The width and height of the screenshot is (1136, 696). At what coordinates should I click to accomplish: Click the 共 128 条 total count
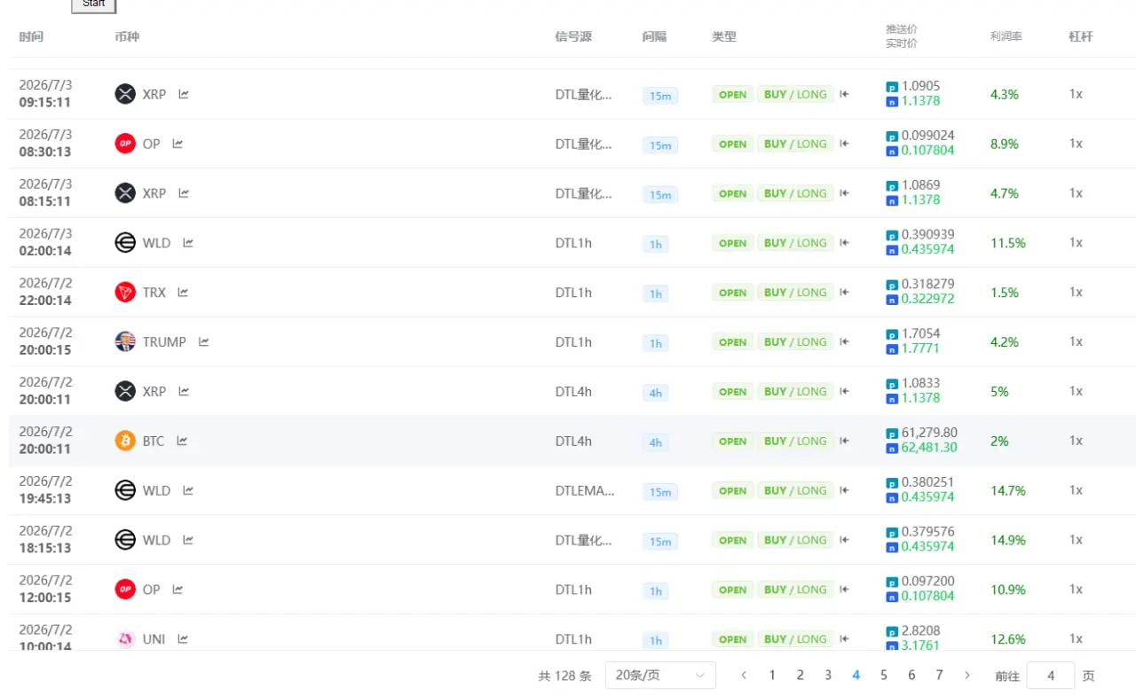(x=564, y=676)
